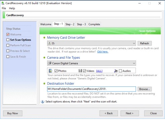Click the Refresh button
The width and height of the screenshot is (165, 127).
[144, 43]
